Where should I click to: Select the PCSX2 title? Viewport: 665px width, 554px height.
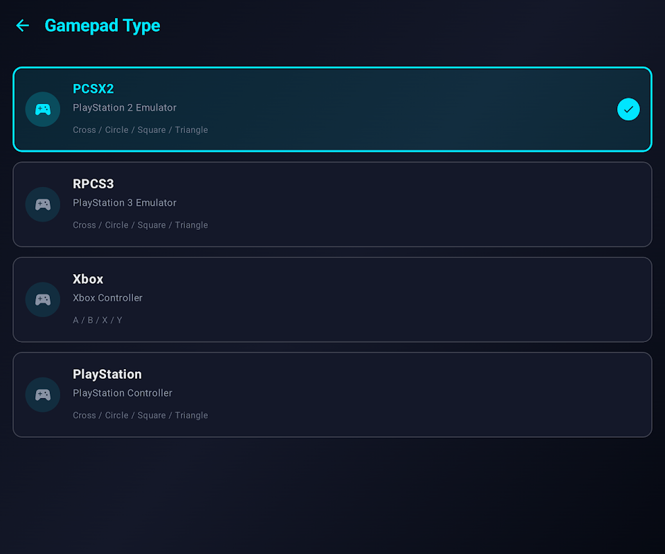coord(93,89)
